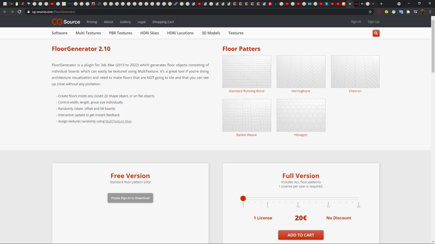This screenshot has height=244, width=435.
Task: Click the Chrome profile avatar
Action: coord(423,12)
